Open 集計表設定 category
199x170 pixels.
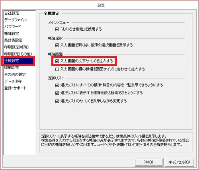[x=14, y=40]
